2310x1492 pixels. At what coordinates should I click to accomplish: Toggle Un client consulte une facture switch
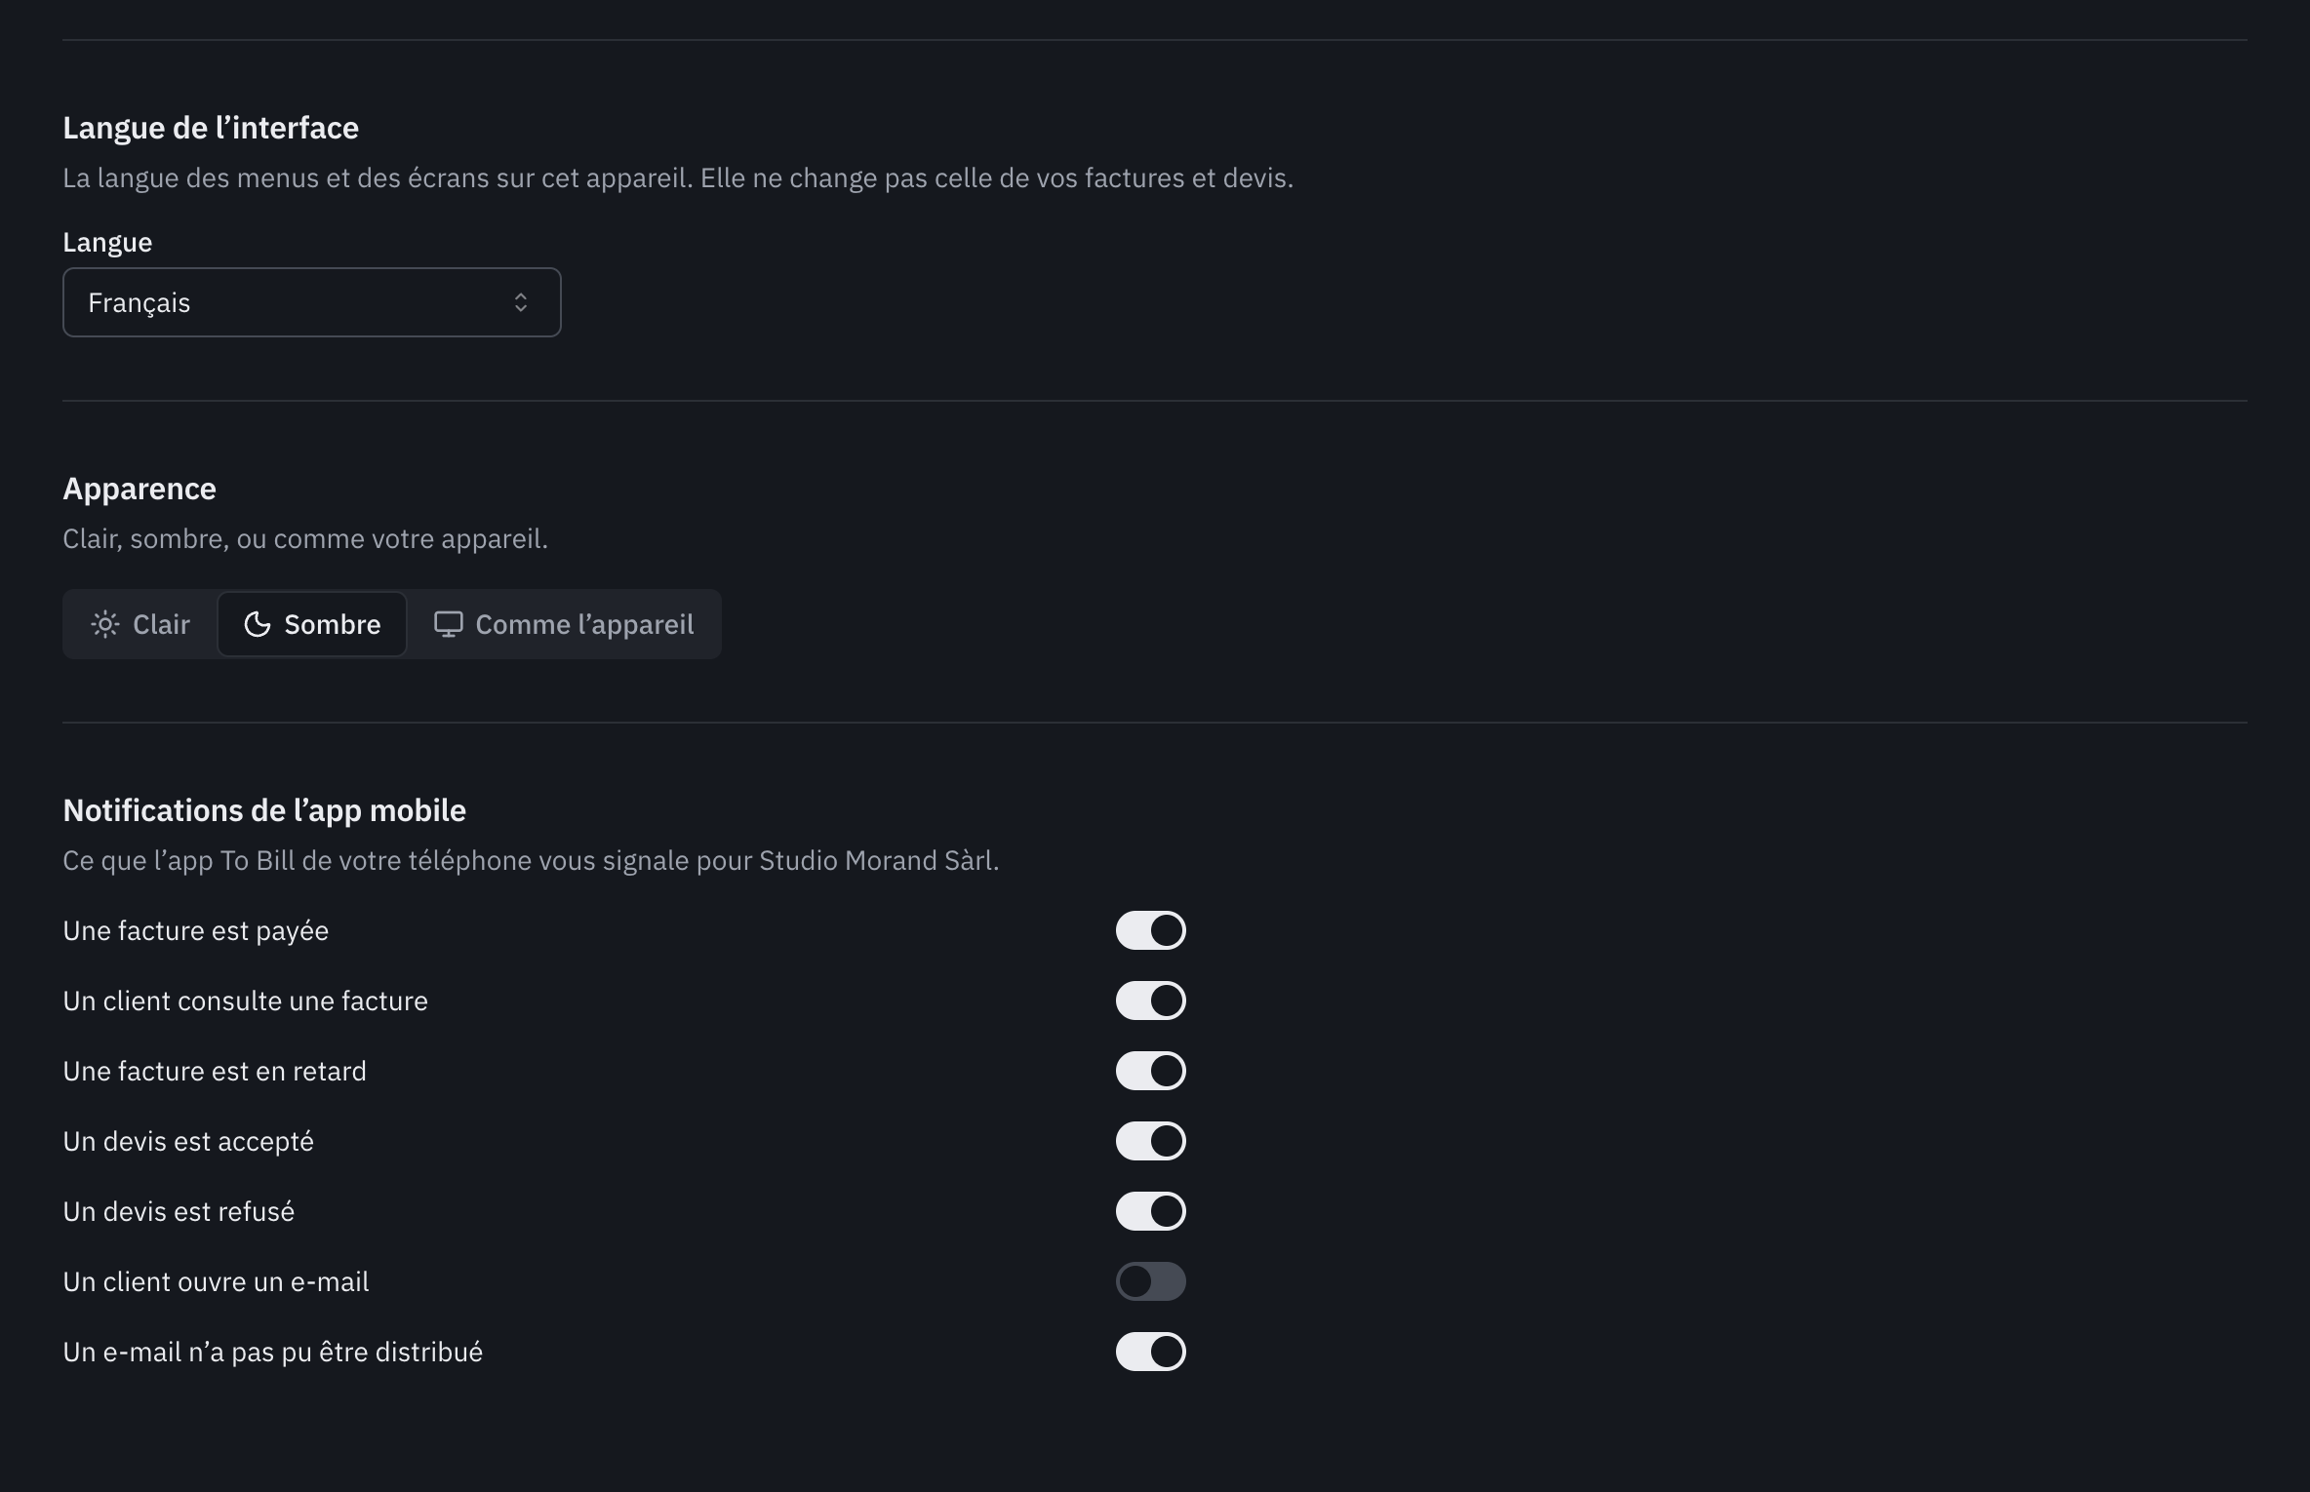(1151, 1001)
